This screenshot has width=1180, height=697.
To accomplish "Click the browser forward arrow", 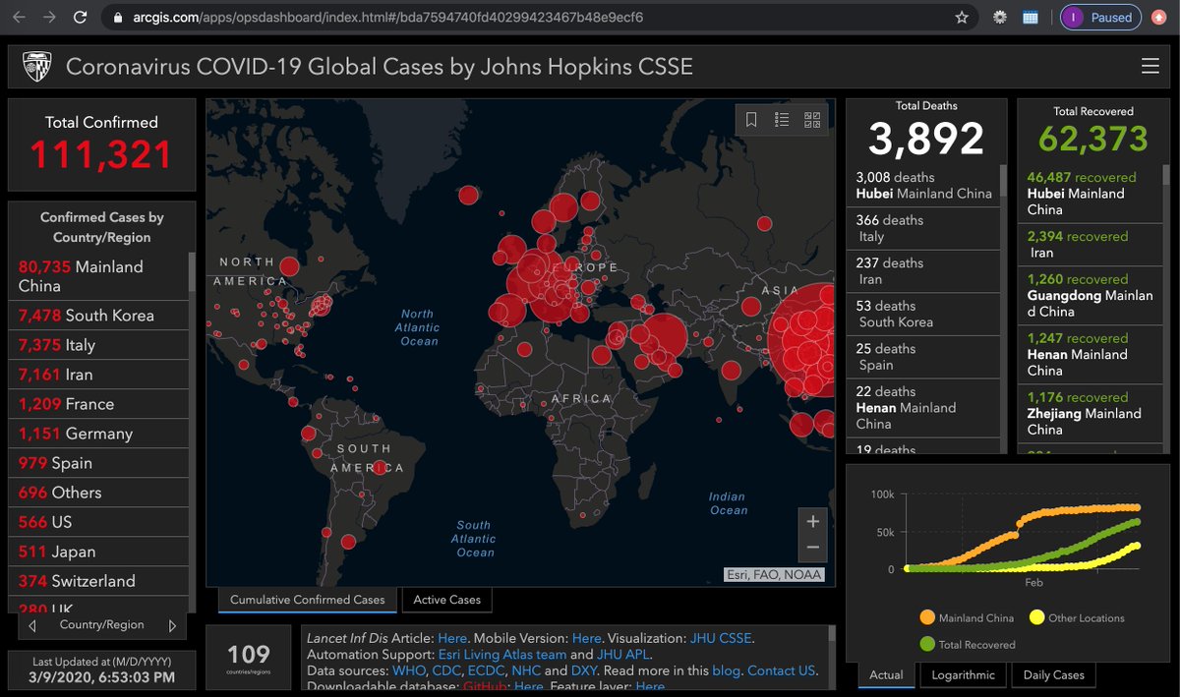I will [x=49, y=18].
